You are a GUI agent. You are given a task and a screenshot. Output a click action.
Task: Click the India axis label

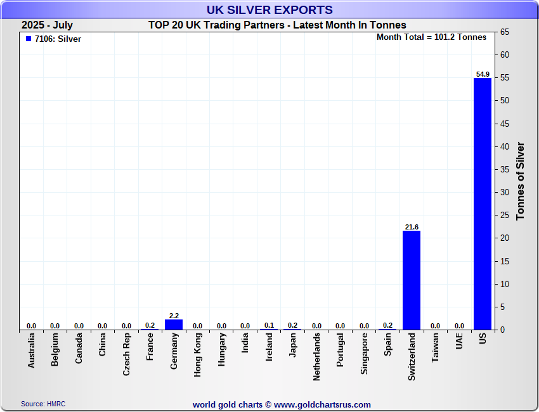245,342
